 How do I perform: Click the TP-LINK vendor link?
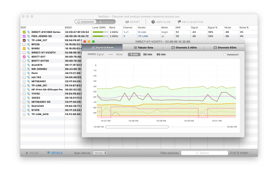[143, 36]
